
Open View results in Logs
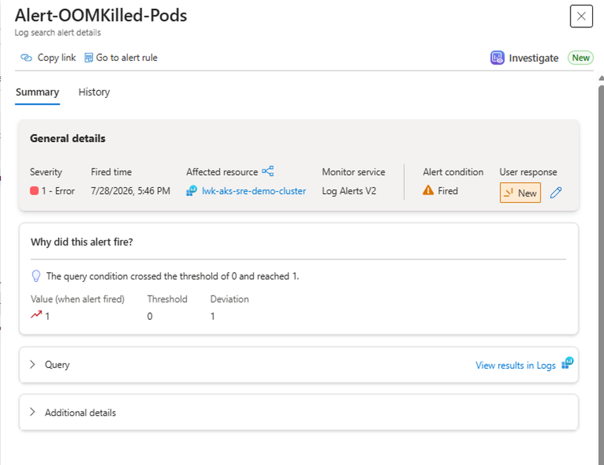[515, 365]
